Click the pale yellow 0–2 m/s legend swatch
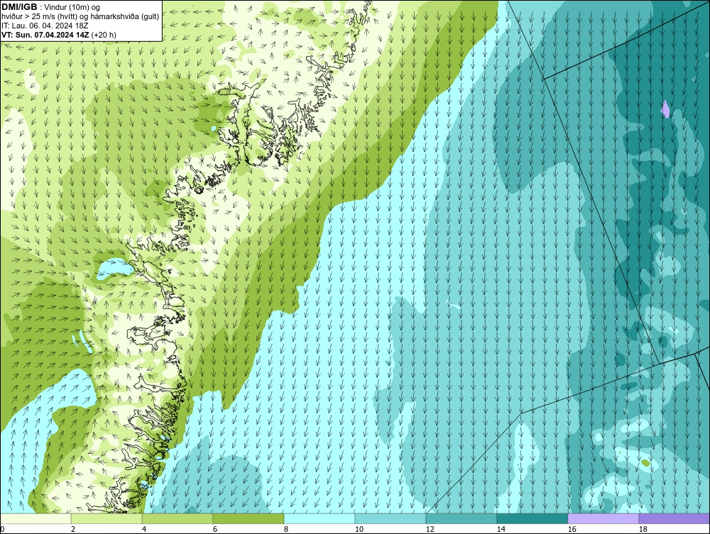Screen dimensions: 710x534 (x=35, y=518)
